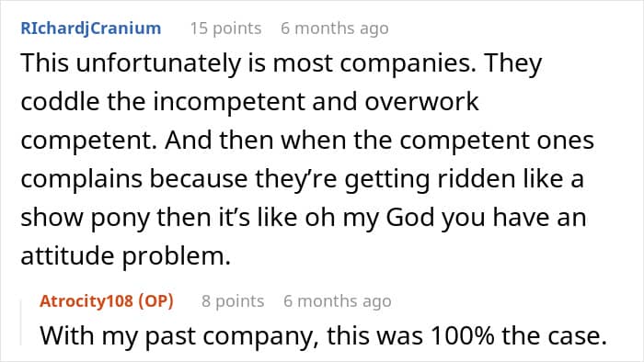
Task: Collapse the reply thread using the vertical line
Action: (x=21, y=322)
